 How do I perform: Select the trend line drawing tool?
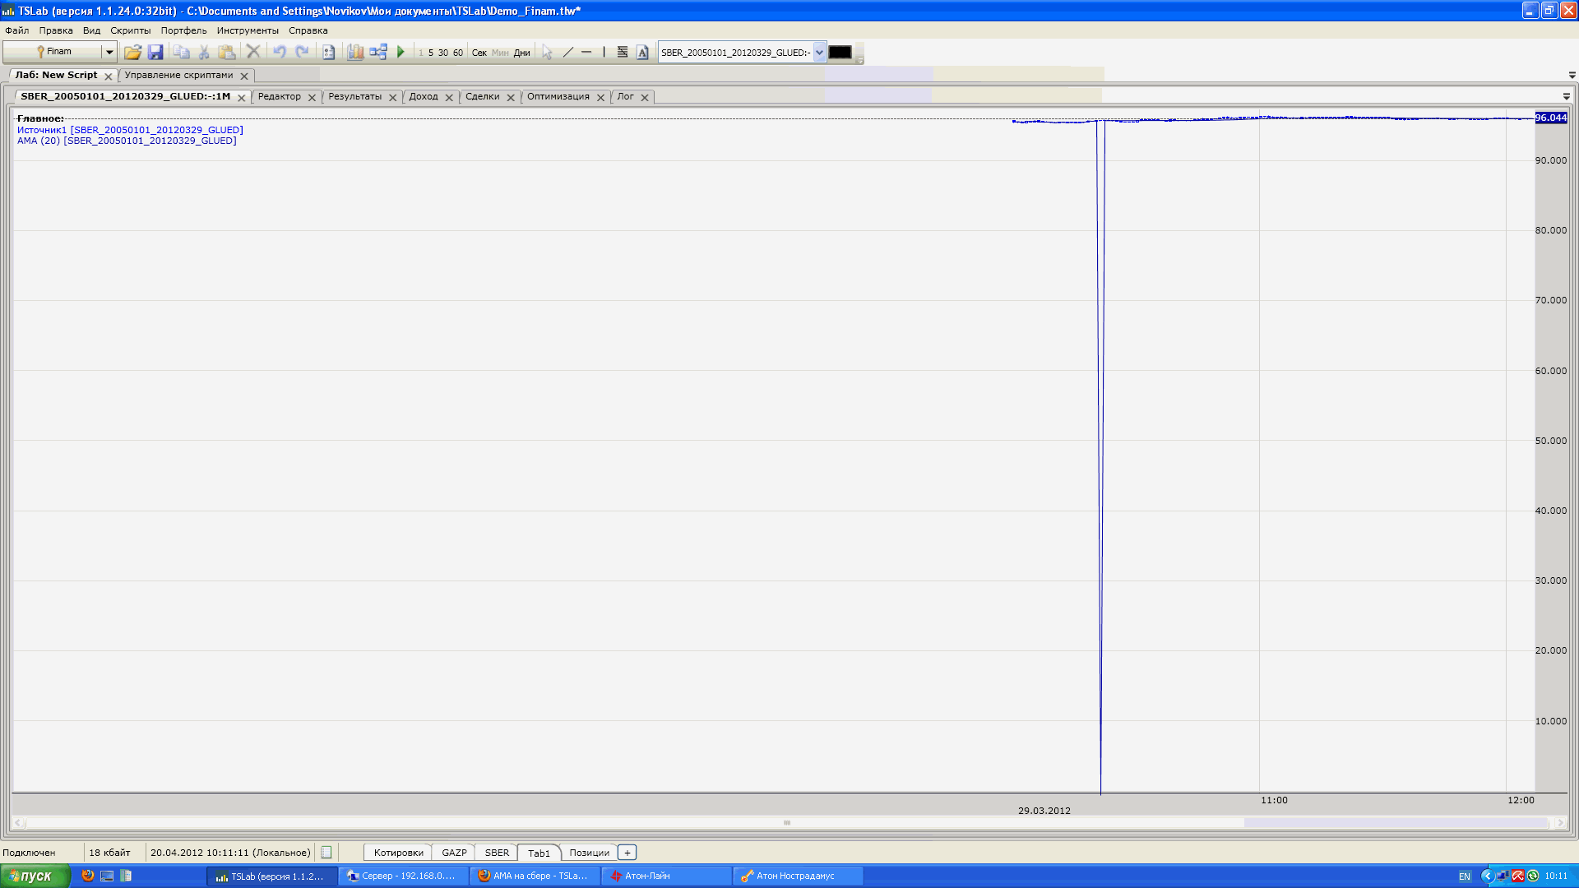(567, 52)
